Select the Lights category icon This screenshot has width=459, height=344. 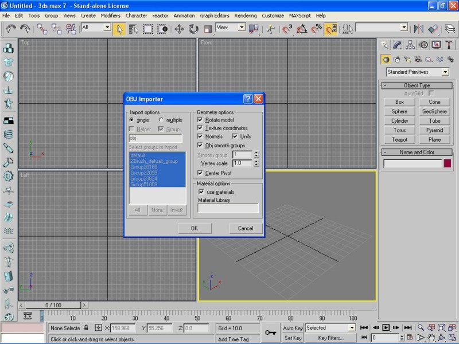[407, 60]
